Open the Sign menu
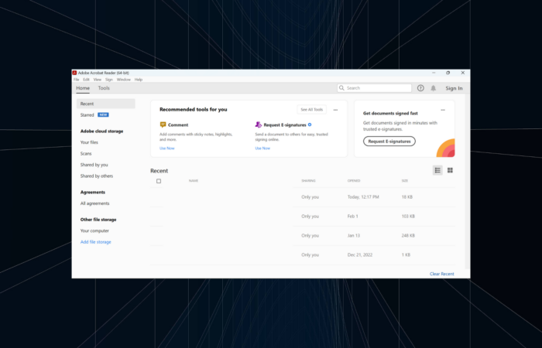The height and width of the screenshot is (348, 542). 109,80
